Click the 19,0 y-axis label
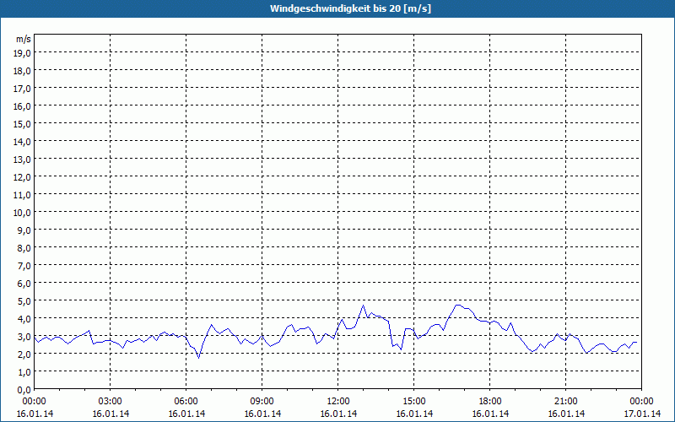Screen dimensions: 675x422 point(24,53)
